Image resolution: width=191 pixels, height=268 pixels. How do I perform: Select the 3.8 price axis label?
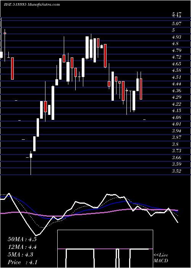pos(175,144)
